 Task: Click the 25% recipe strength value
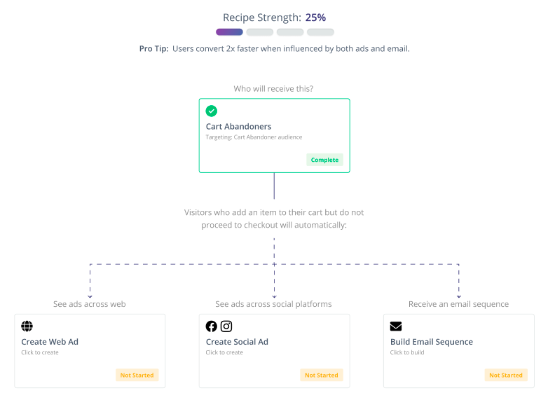[315, 18]
